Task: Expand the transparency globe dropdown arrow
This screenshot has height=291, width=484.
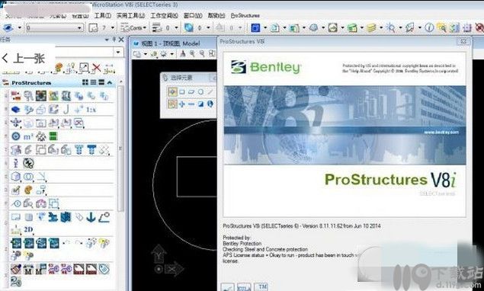Action: pyautogui.click(x=208, y=27)
